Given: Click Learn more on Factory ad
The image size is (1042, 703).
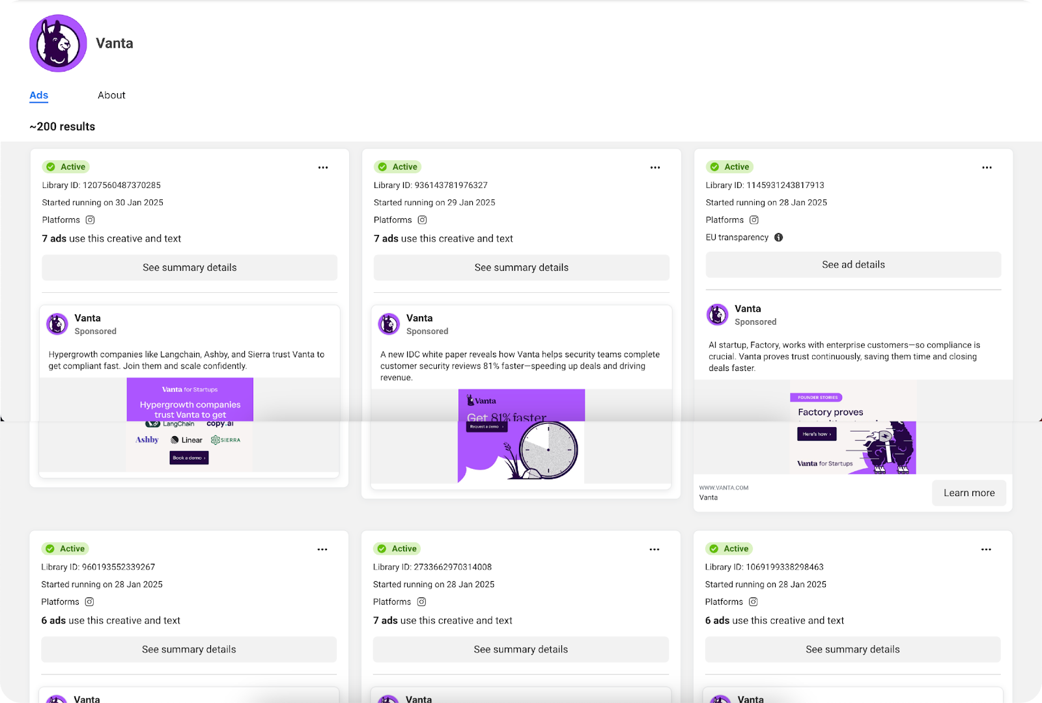Looking at the screenshot, I should point(969,493).
